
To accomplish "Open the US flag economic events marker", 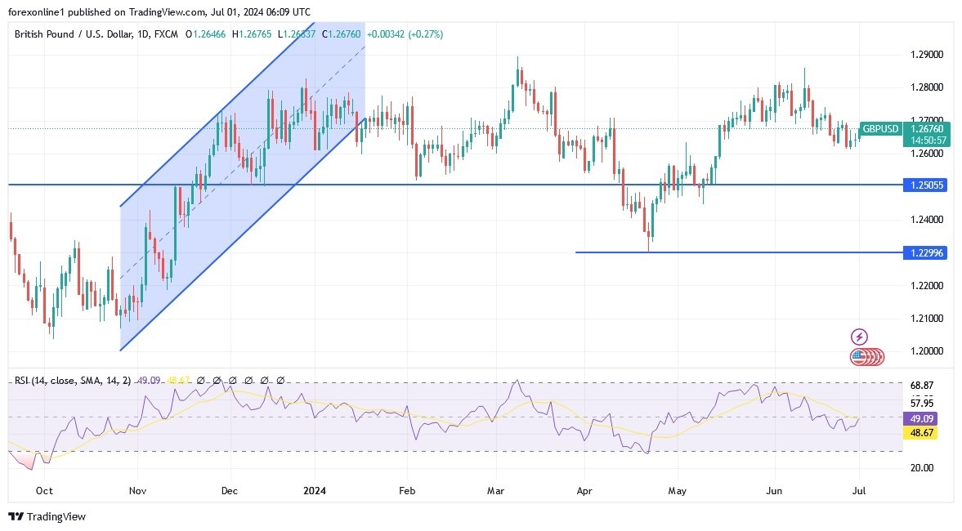I will click(x=858, y=356).
